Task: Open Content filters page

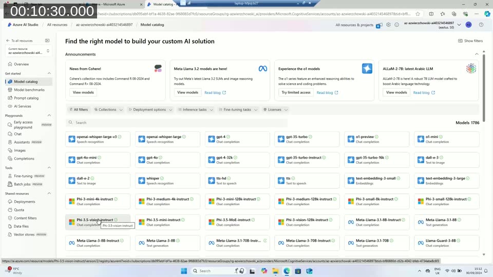Action: [x=25, y=218]
